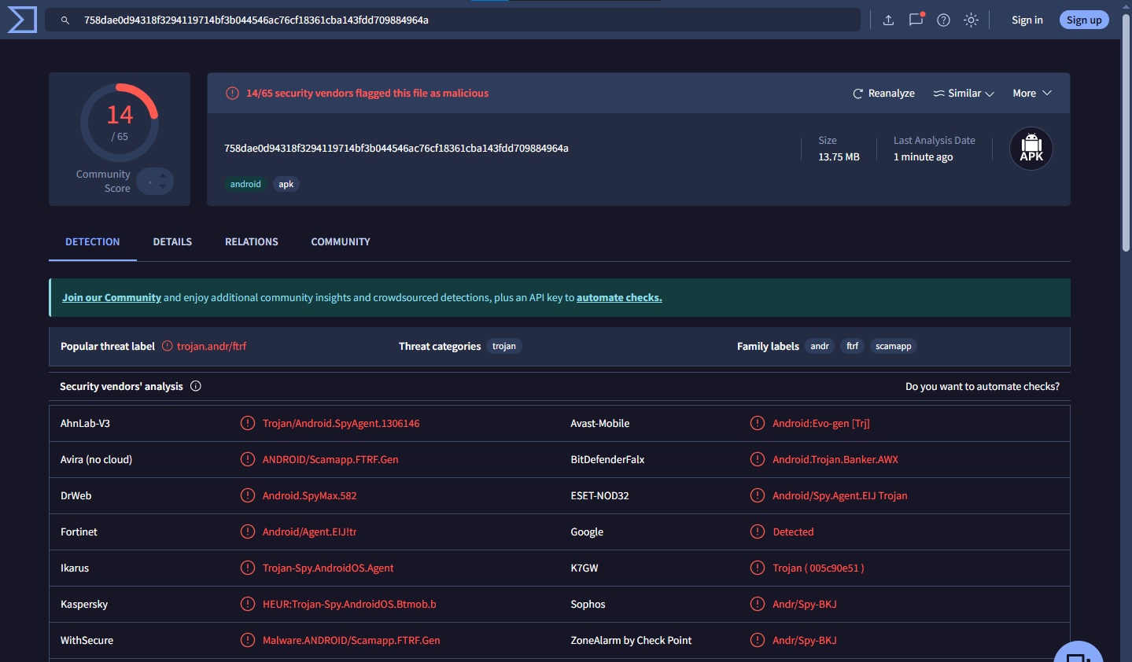Open the Relations tab
This screenshot has height=662, width=1132.
(251, 242)
